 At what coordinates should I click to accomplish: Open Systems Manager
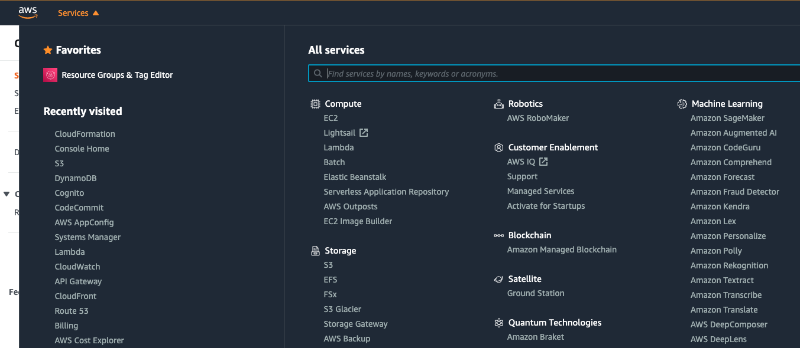click(88, 237)
